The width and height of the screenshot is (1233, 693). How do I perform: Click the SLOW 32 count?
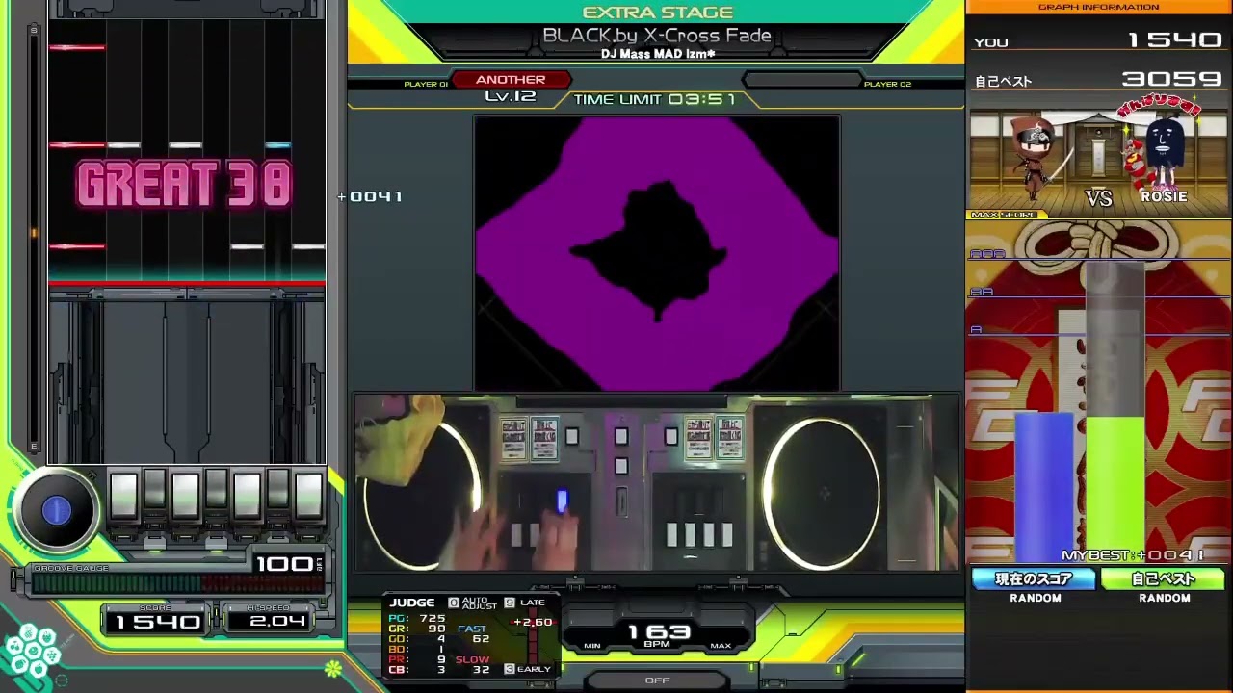pyautogui.click(x=473, y=664)
